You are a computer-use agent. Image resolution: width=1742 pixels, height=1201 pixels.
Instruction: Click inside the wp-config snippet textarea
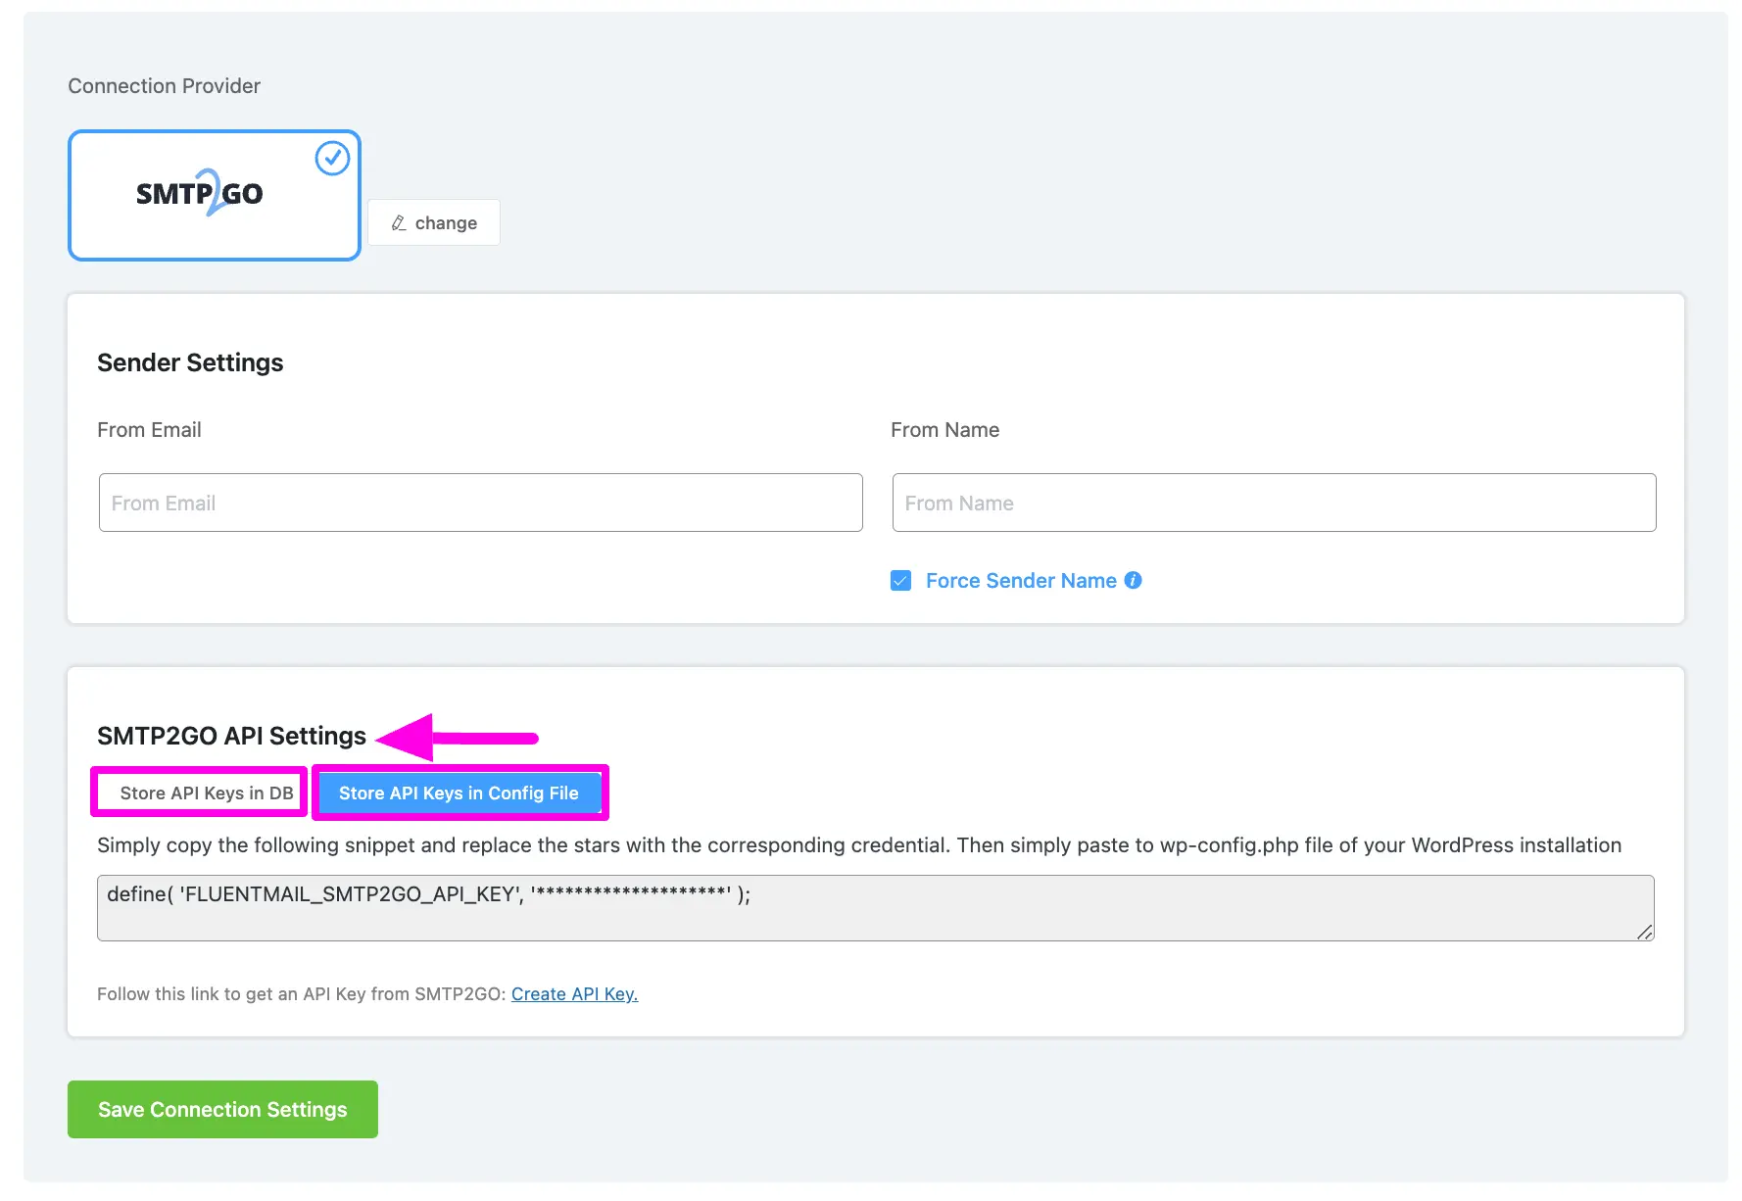(876, 908)
